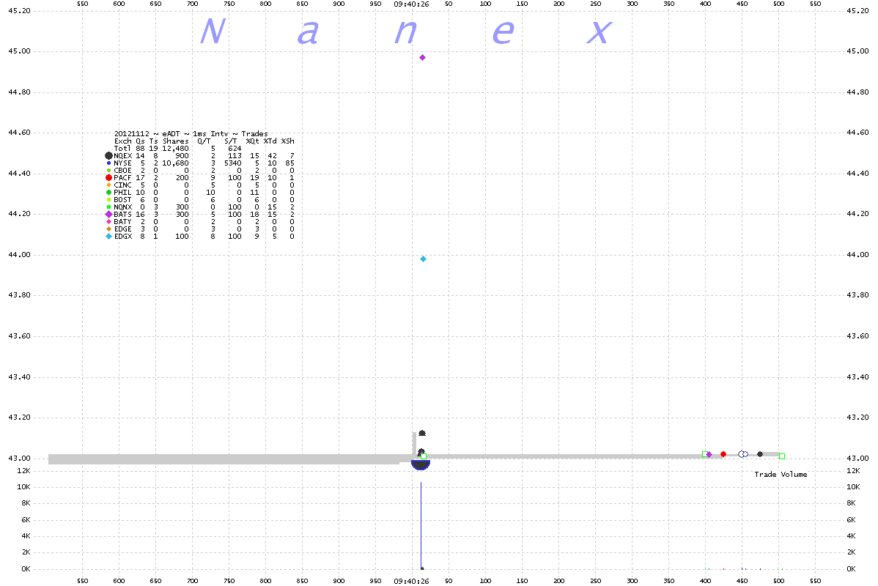Click the total shares value '12,480'
Image resolution: width=878 pixels, height=586 pixels.
[x=176, y=148]
